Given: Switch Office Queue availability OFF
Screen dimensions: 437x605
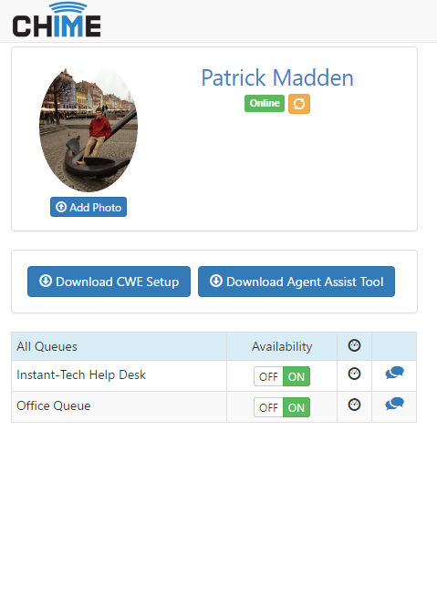Looking at the screenshot, I should click(268, 407).
